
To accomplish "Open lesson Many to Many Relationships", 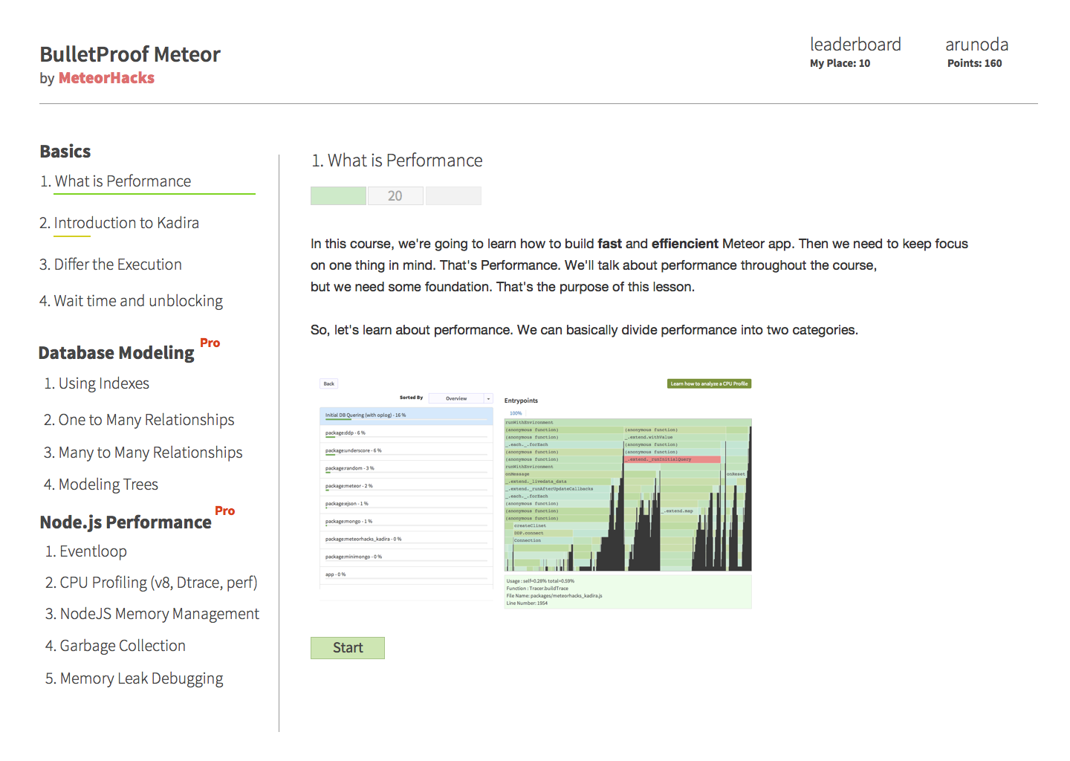I will click(x=143, y=453).
